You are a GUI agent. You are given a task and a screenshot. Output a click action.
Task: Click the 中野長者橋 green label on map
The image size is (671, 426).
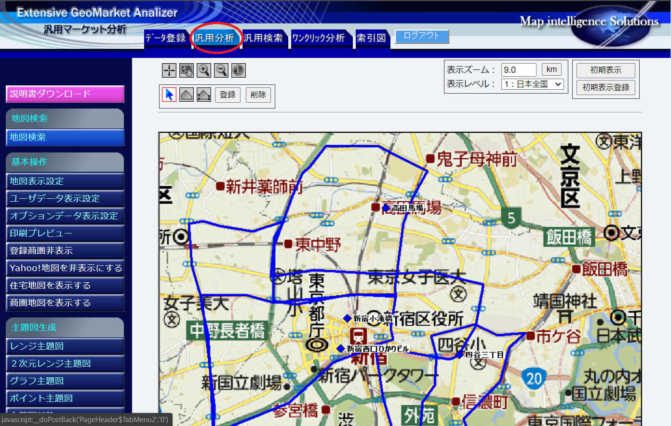(227, 331)
